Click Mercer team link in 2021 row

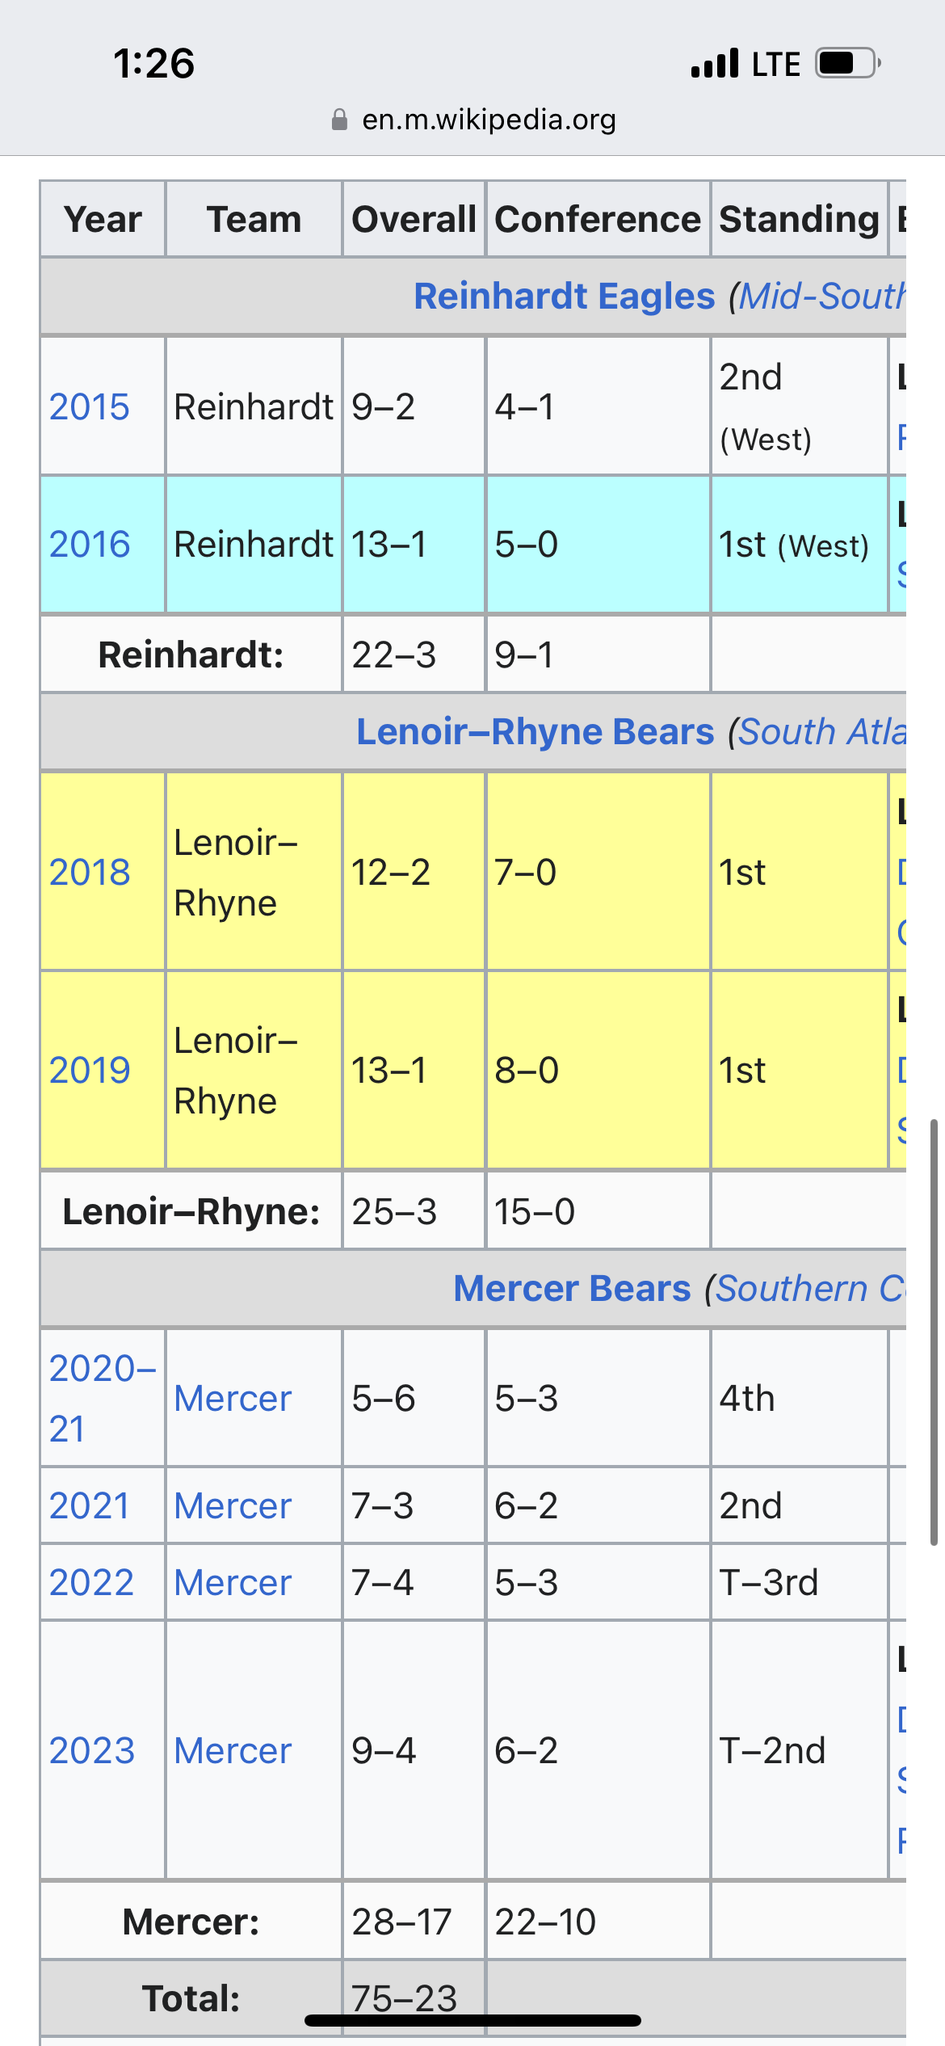pyautogui.click(x=233, y=1505)
